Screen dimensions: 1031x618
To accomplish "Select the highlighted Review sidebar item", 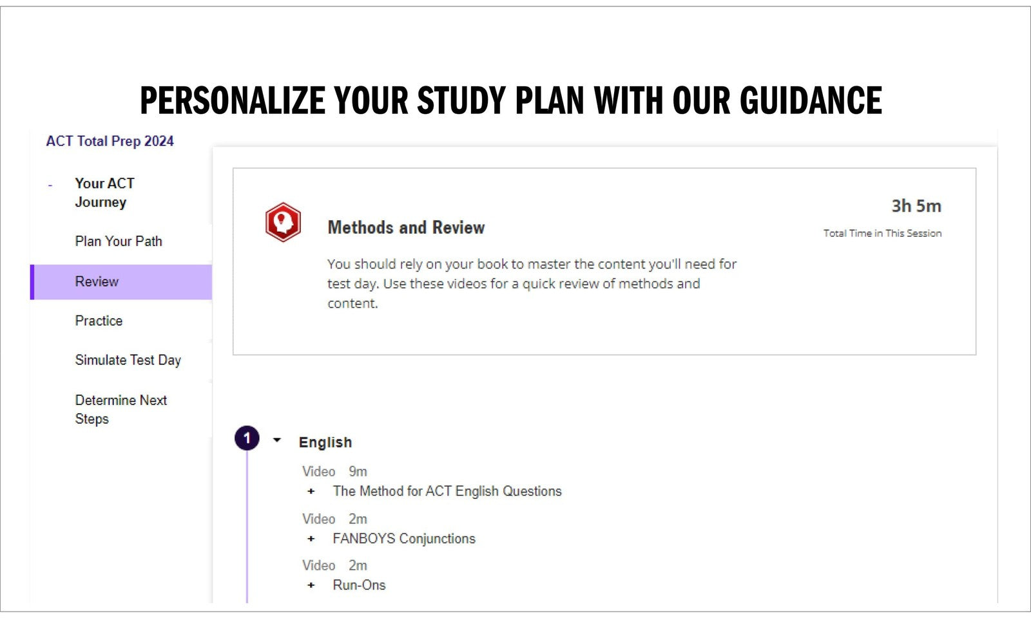I will [120, 282].
